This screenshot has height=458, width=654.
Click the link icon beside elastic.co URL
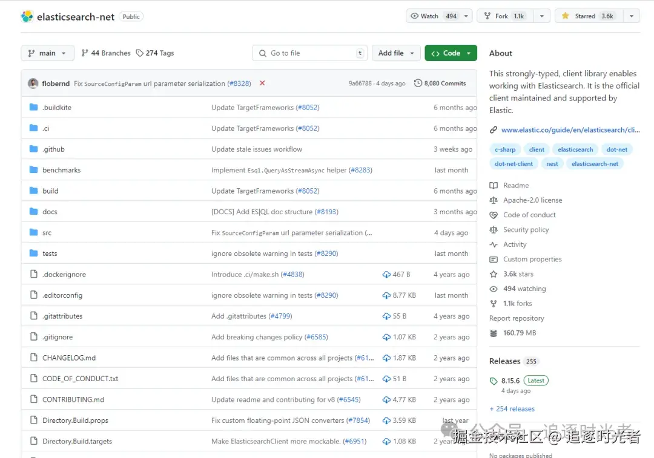click(494, 130)
